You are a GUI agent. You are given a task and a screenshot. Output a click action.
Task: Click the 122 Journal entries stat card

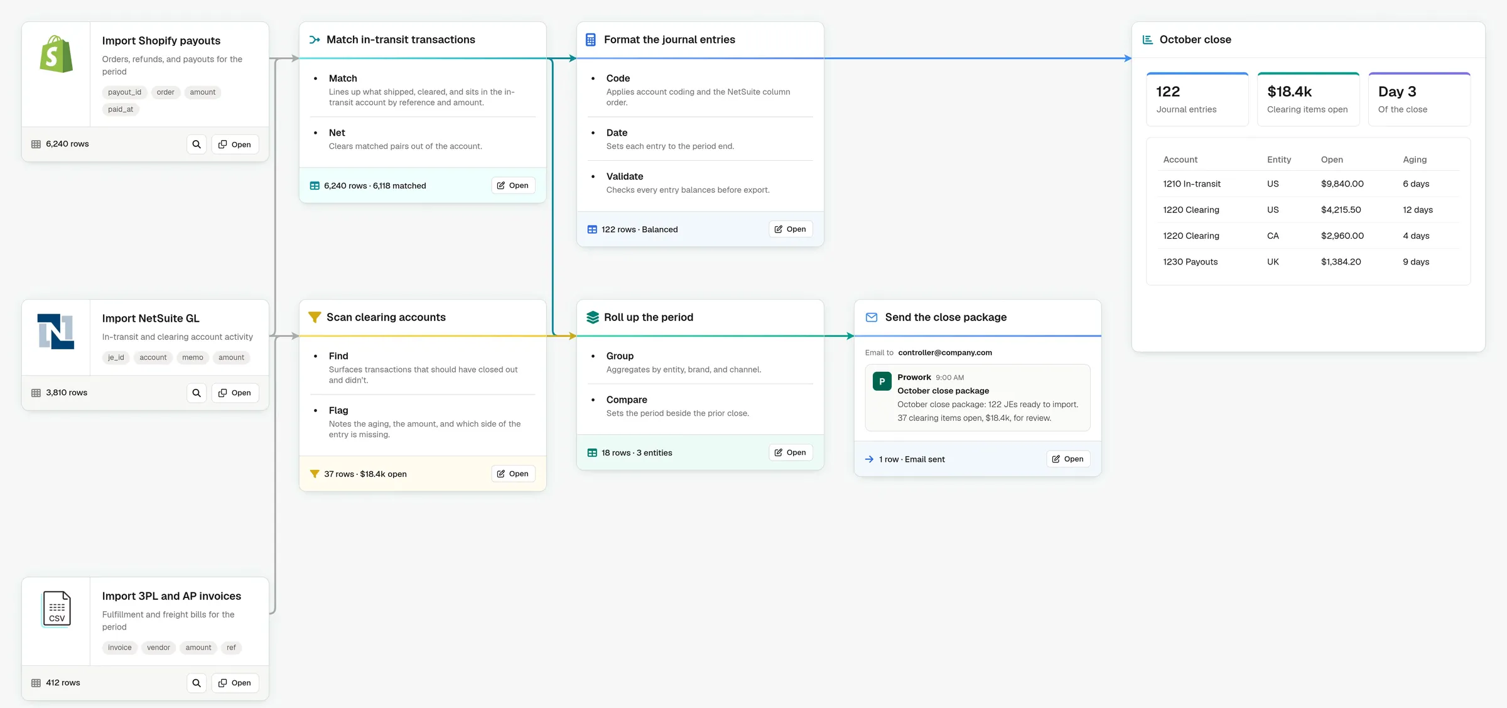pyautogui.click(x=1197, y=99)
